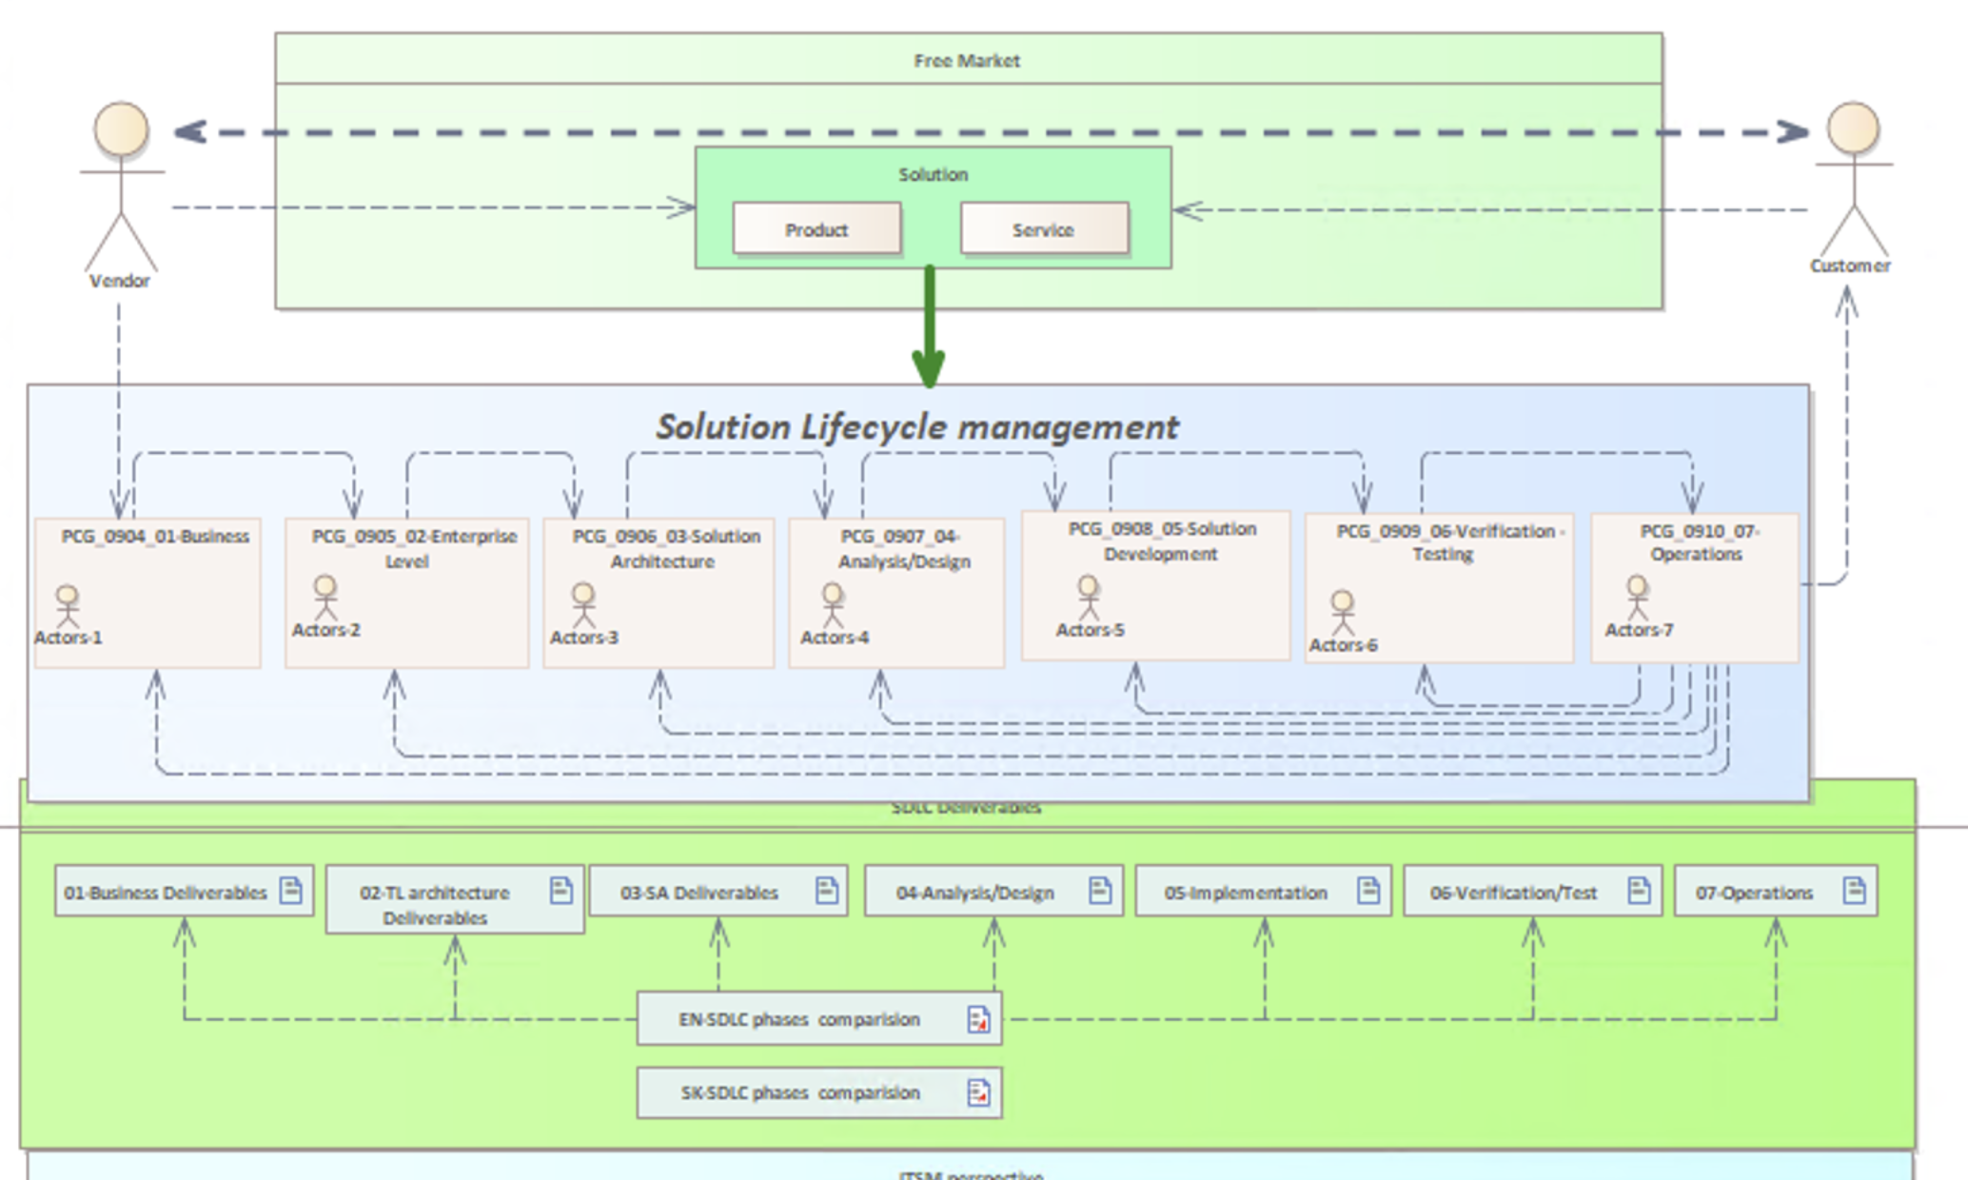This screenshot has width=1968, height=1180.
Task: Select the Product element
Action: [817, 228]
